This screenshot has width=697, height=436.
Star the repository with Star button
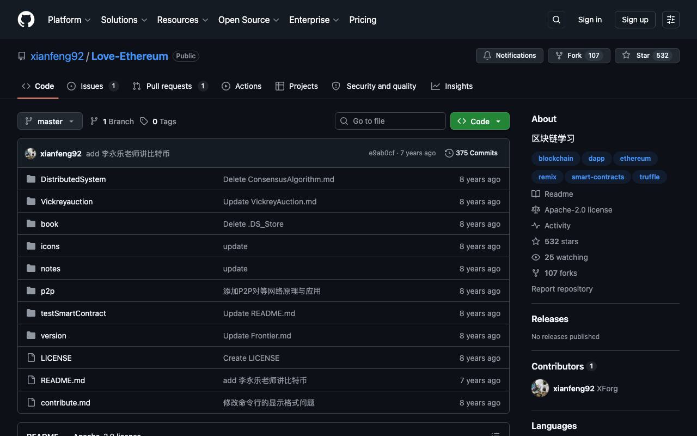click(647, 56)
